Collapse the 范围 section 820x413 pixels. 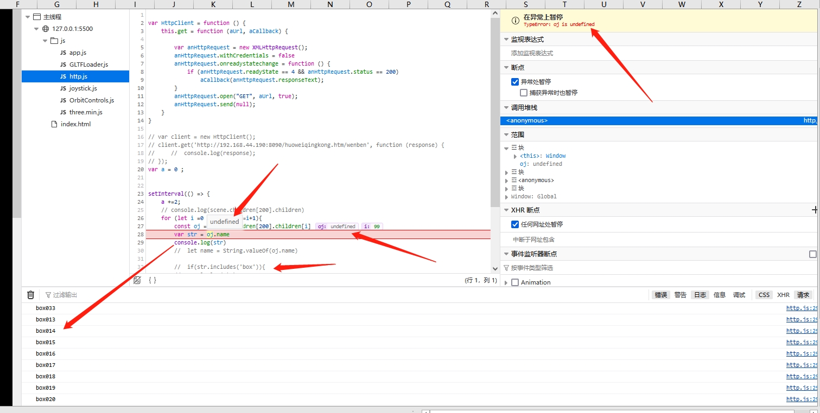[x=506, y=135]
